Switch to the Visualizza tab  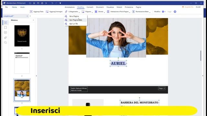(110, 7)
